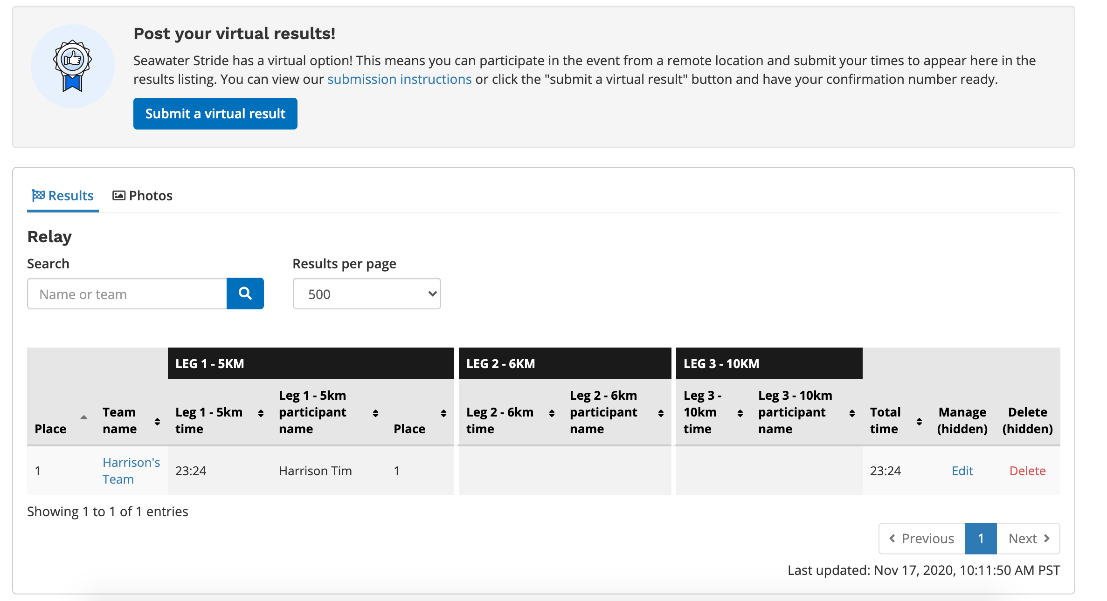Open Harrison's Team link
The width and height of the screenshot is (1107, 601).
pyautogui.click(x=131, y=471)
